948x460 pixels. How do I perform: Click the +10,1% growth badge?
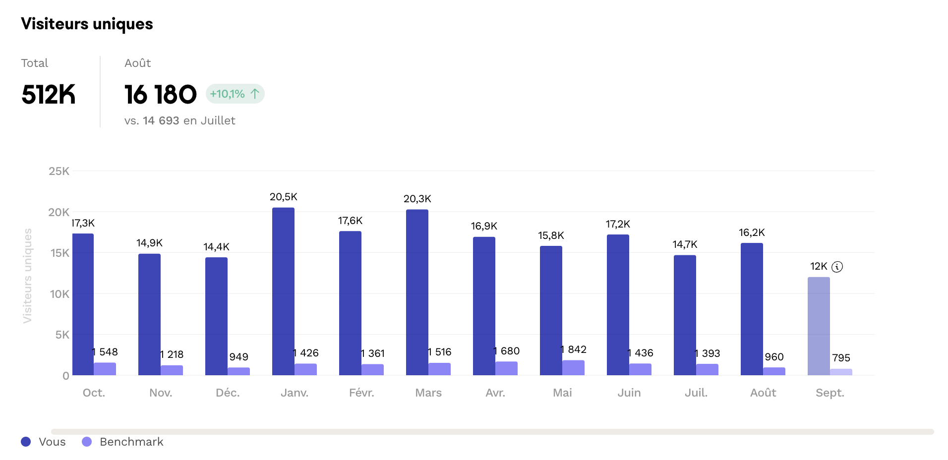point(235,94)
